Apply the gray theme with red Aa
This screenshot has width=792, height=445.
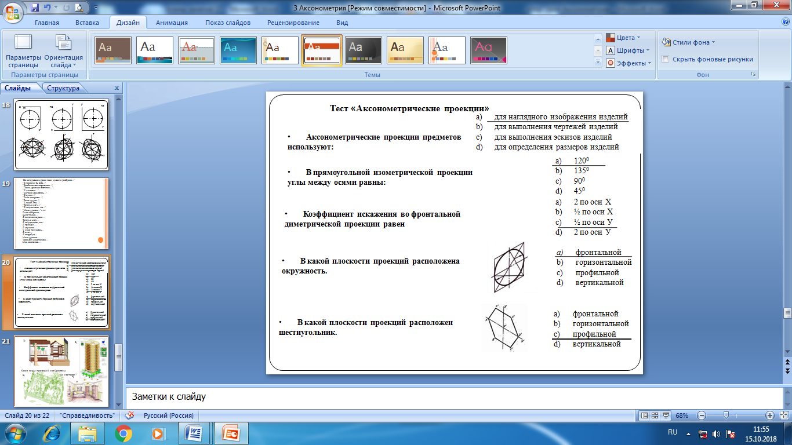coord(197,50)
